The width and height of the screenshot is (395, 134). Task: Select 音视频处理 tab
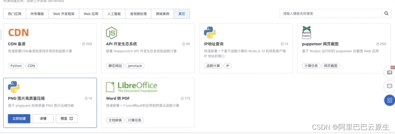138,14
